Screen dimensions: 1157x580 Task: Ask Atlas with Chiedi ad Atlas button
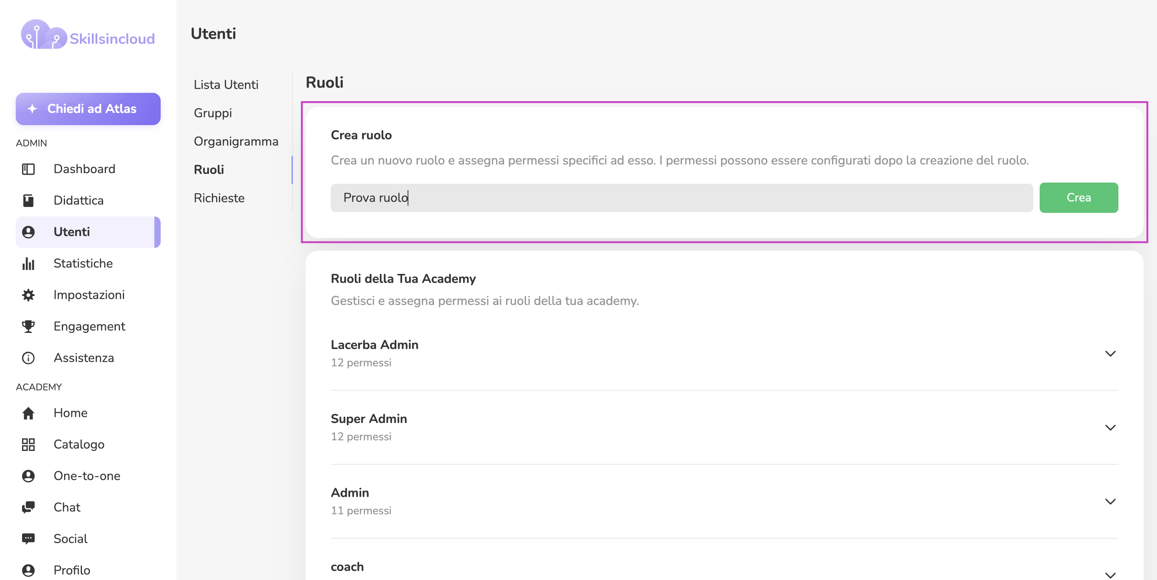point(88,109)
